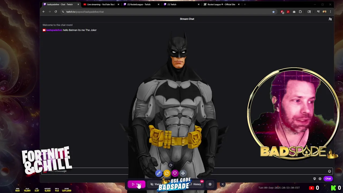The width and height of the screenshot is (343, 193).
Task: Click the Welcome to the chat room text
Action: 58,25
